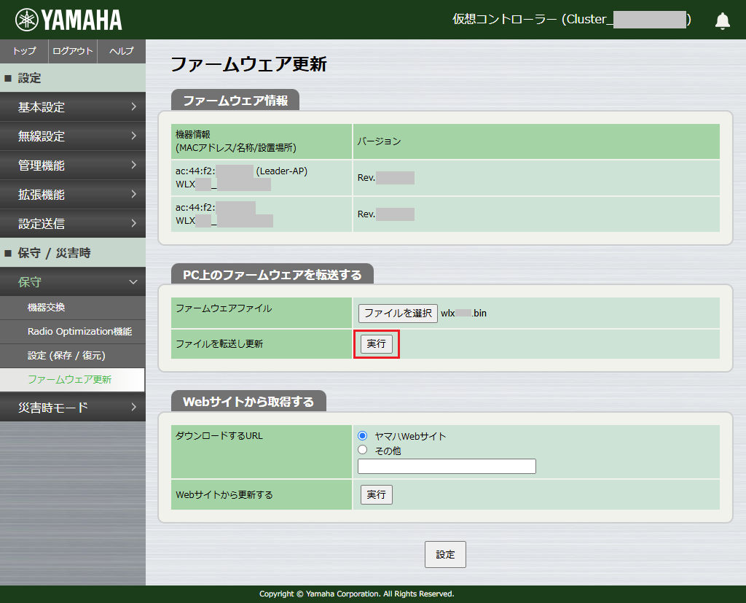Screen dimensions: 746x603
Task: Click the notification bell icon
Action: [722, 20]
